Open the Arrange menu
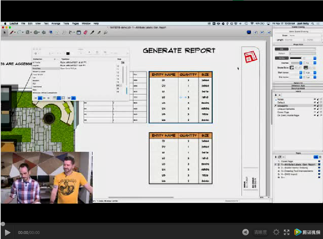Viewport: 323px width, 239px height. coord(56,23)
